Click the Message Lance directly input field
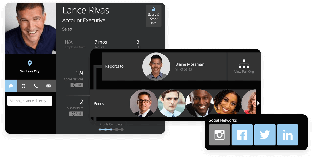Image resolution: width=313 pixels, height=158 pixels. pyautogui.click(x=29, y=101)
